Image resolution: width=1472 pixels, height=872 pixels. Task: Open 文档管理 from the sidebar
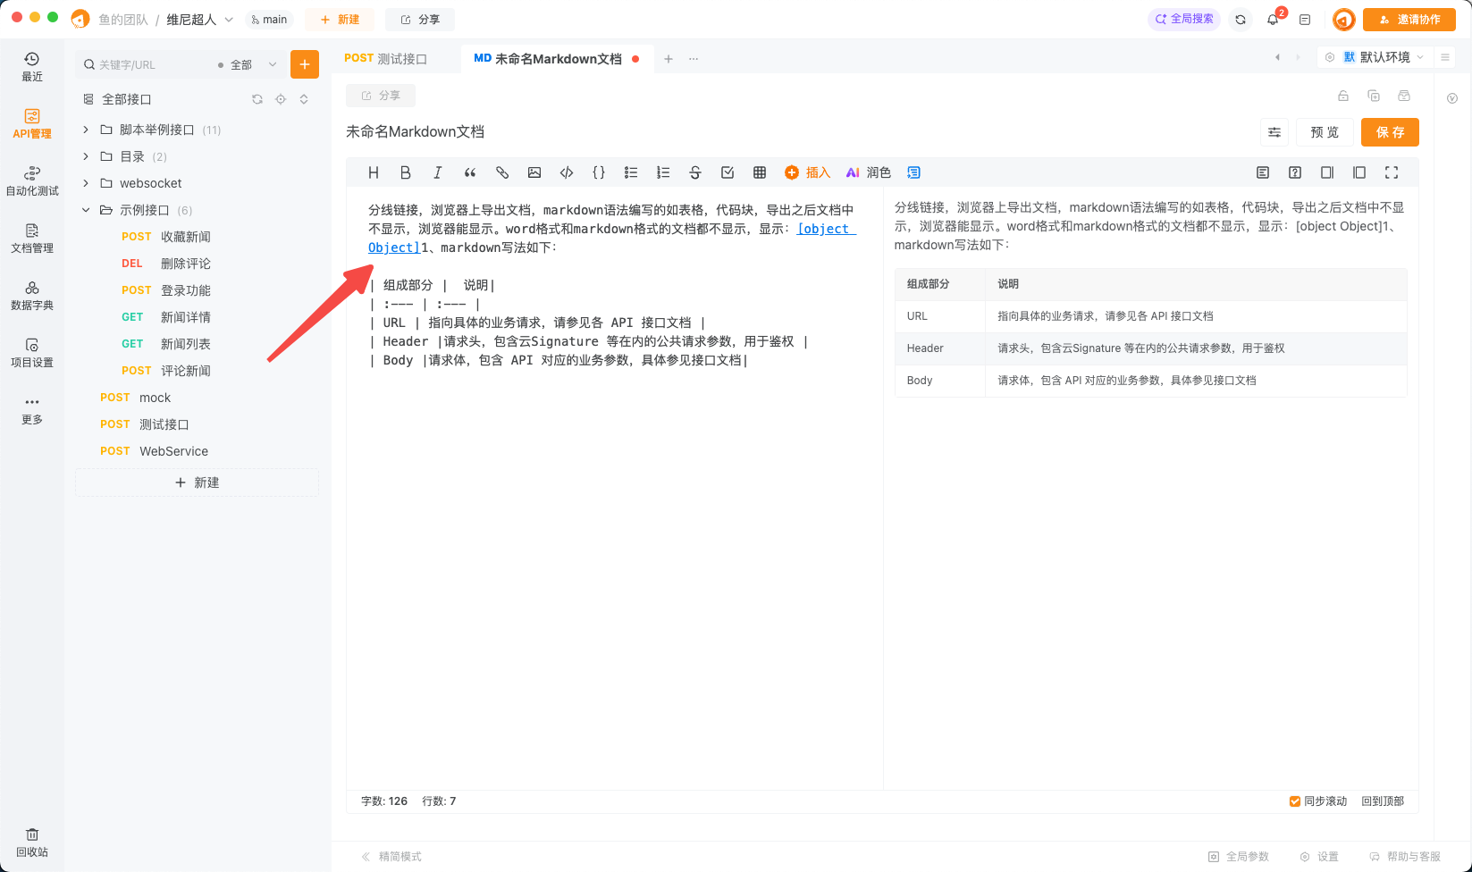pos(31,239)
